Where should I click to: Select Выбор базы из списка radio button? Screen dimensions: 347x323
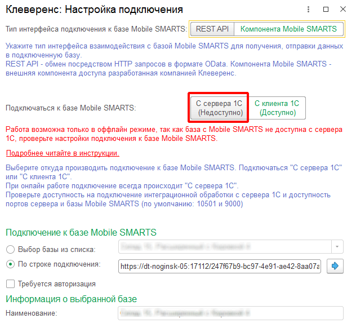tap(10, 250)
